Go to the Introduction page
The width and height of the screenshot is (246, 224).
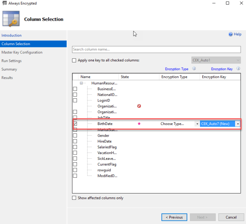[12, 35]
